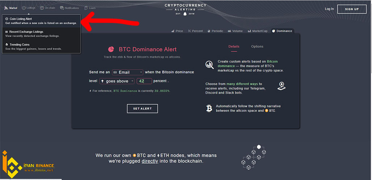
Task: Switch to the Details tab
Action: click(x=234, y=47)
